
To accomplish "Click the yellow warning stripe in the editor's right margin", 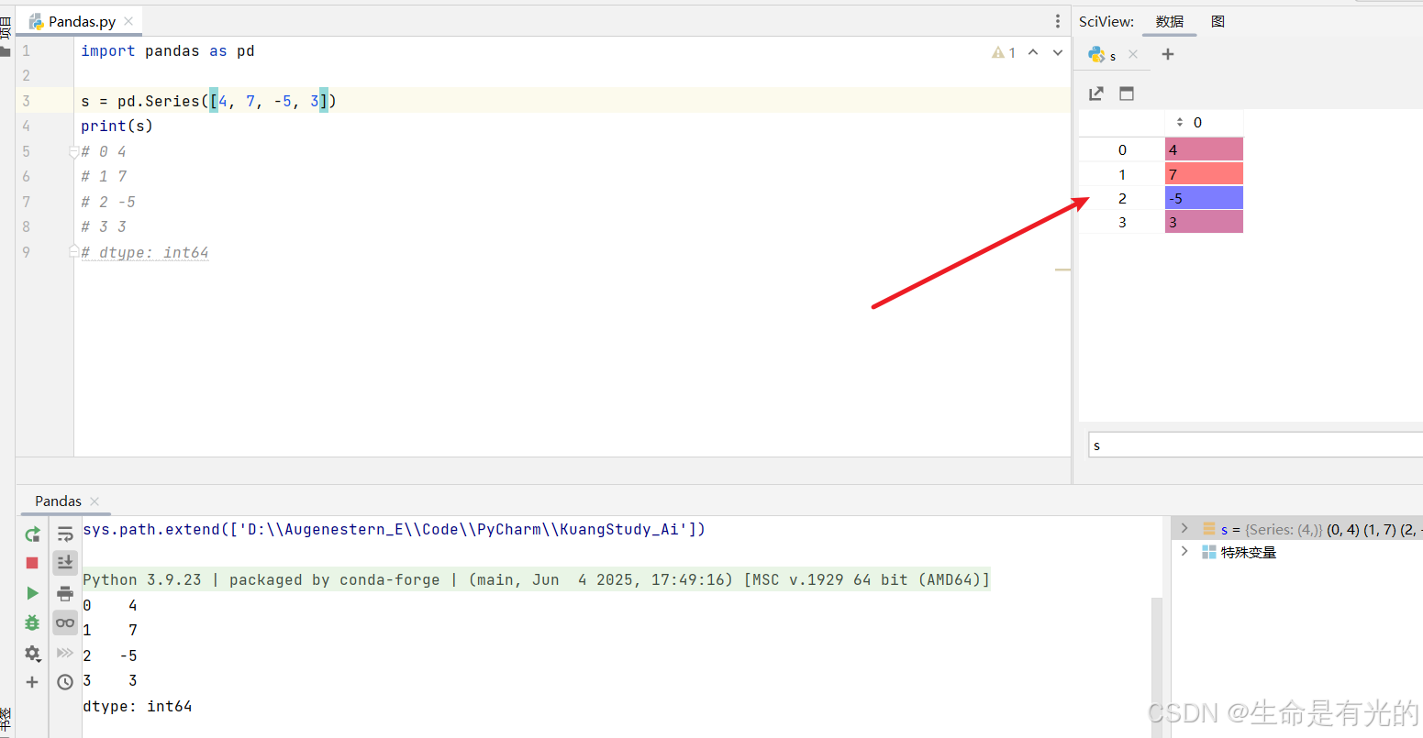I will coord(1062,270).
